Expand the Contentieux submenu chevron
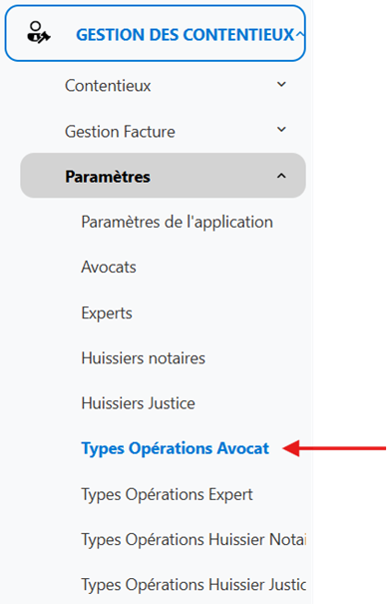This screenshot has height=604, width=387. [x=281, y=84]
